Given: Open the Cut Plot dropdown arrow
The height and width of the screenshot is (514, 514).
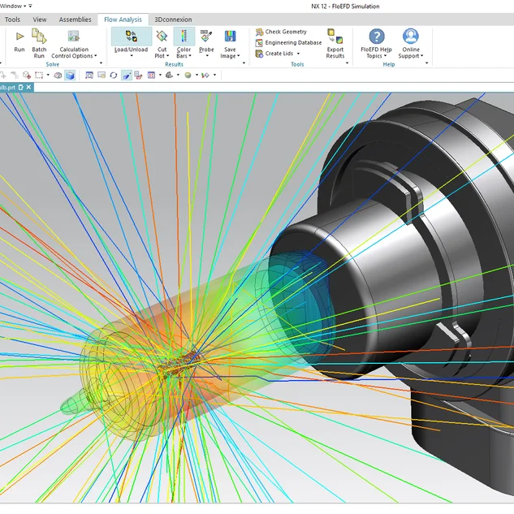Looking at the screenshot, I should click(167, 56).
